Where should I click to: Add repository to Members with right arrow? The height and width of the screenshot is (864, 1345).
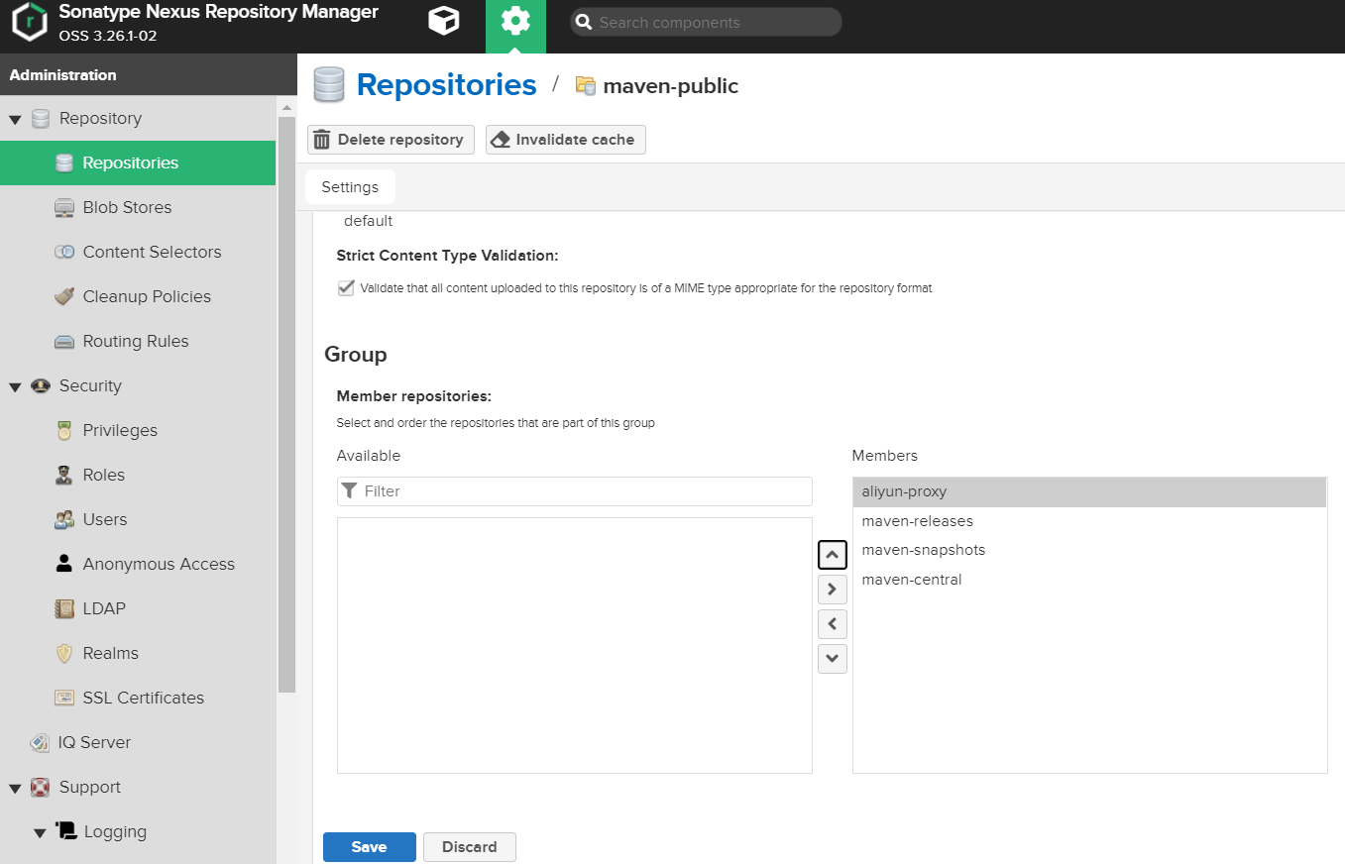point(833,590)
